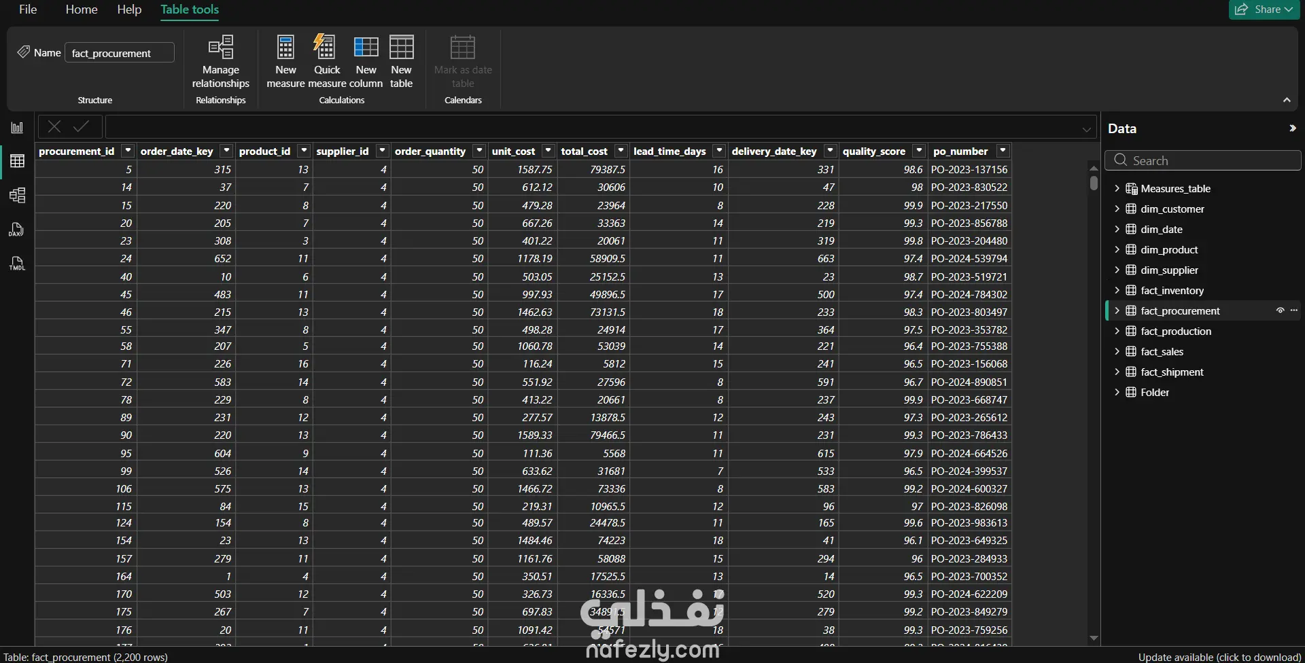Click the scroll up arrow of table
This screenshot has width=1305, height=663.
click(x=1094, y=167)
